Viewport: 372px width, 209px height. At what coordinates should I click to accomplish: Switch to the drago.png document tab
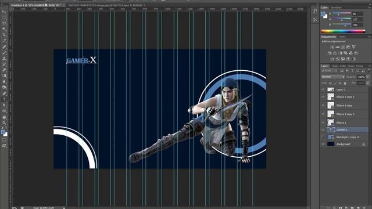(x=105, y=5)
